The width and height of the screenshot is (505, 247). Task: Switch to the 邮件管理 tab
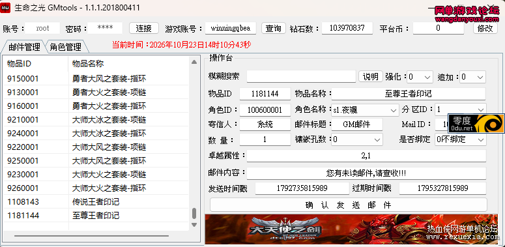tap(24, 47)
